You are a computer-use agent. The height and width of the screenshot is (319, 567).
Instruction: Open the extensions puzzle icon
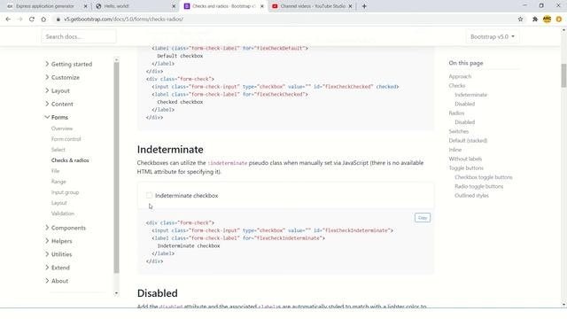click(x=535, y=19)
